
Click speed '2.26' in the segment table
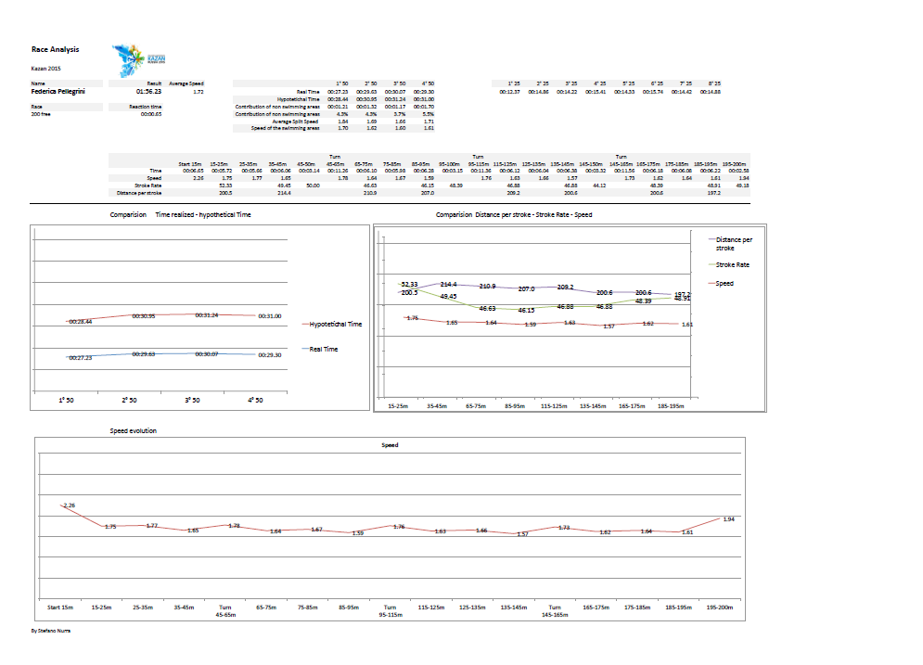(199, 178)
